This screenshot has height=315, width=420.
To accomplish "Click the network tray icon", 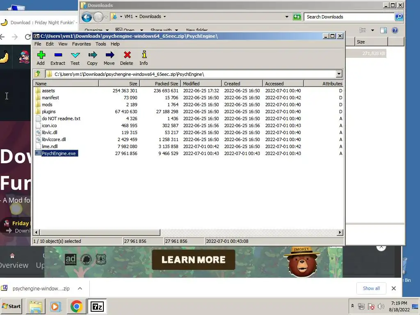I will [x=361, y=306].
